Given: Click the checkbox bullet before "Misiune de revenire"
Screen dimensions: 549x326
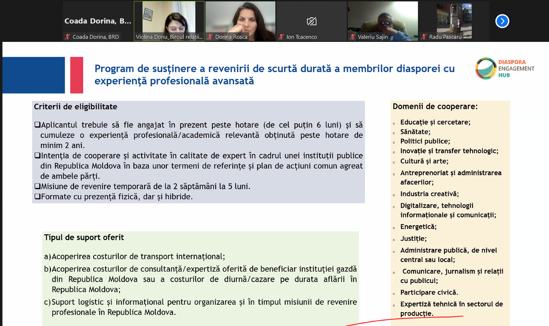Looking at the screenshot, I should [37, 186].
